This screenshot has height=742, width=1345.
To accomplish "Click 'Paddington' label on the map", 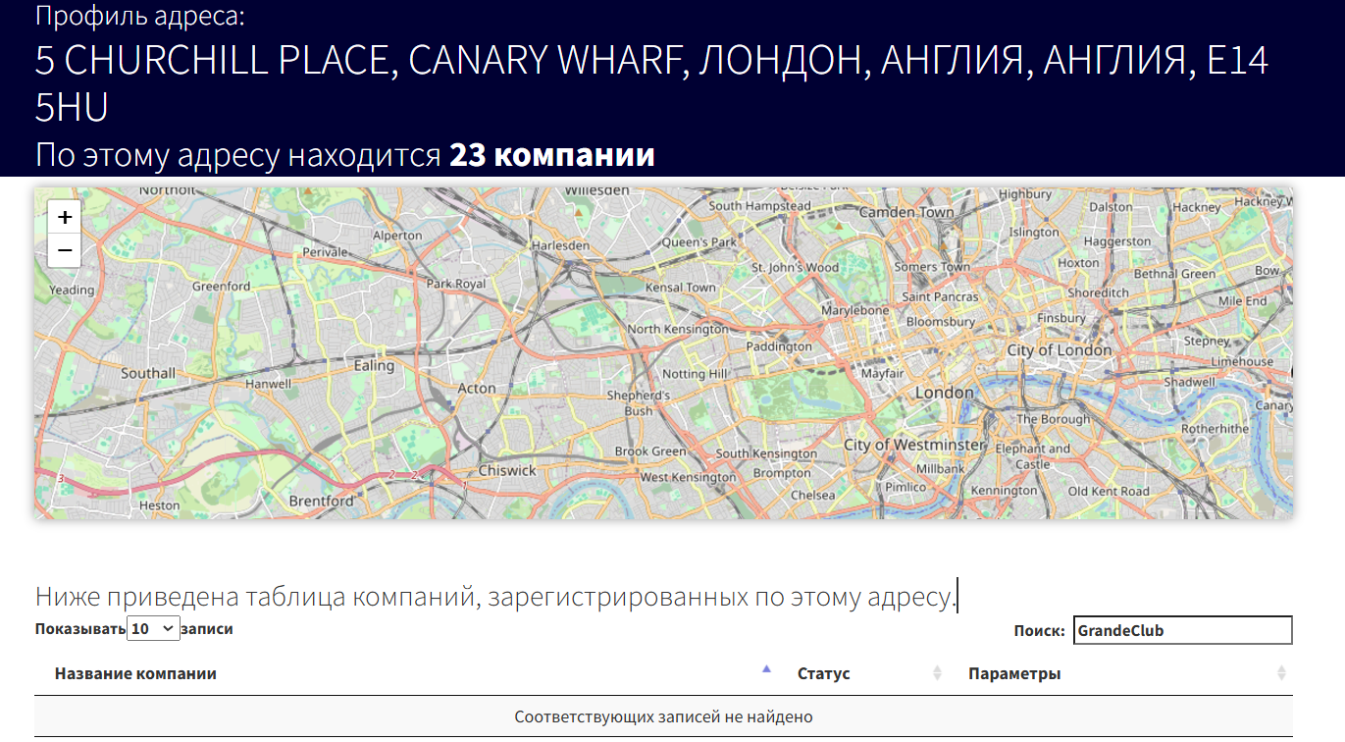I will click(x=779, y=346).
